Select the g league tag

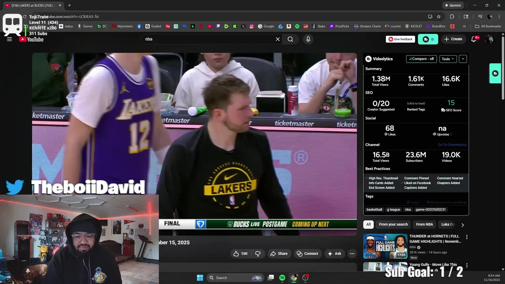[x=393, y=209]
